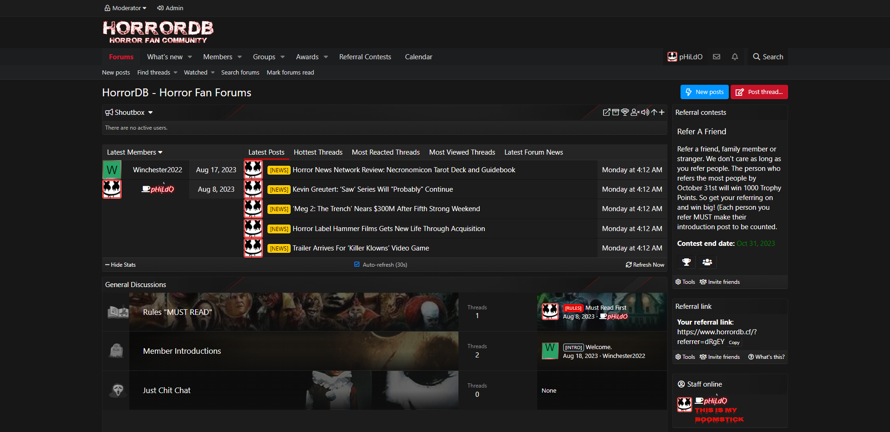Open shoutbox in popup window icon
Image resolution: width=890 pixels, height=432 pixels.
(606, 113)
